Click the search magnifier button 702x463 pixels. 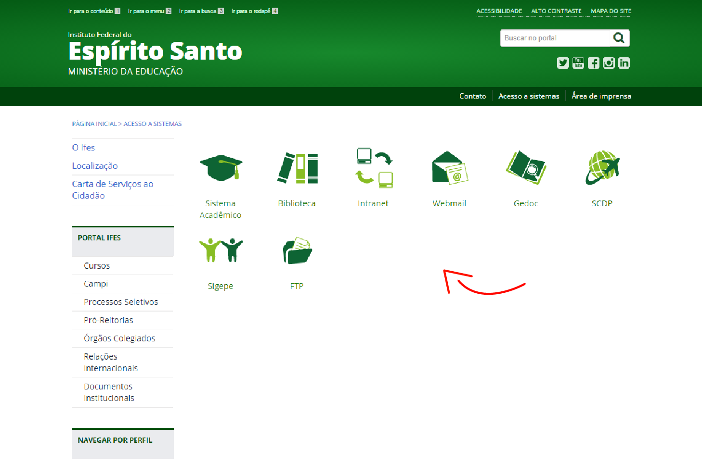619,38
